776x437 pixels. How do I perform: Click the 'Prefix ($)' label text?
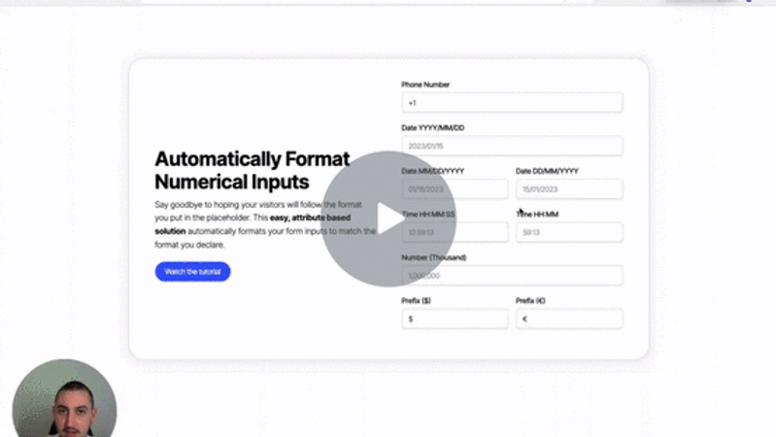417,300
